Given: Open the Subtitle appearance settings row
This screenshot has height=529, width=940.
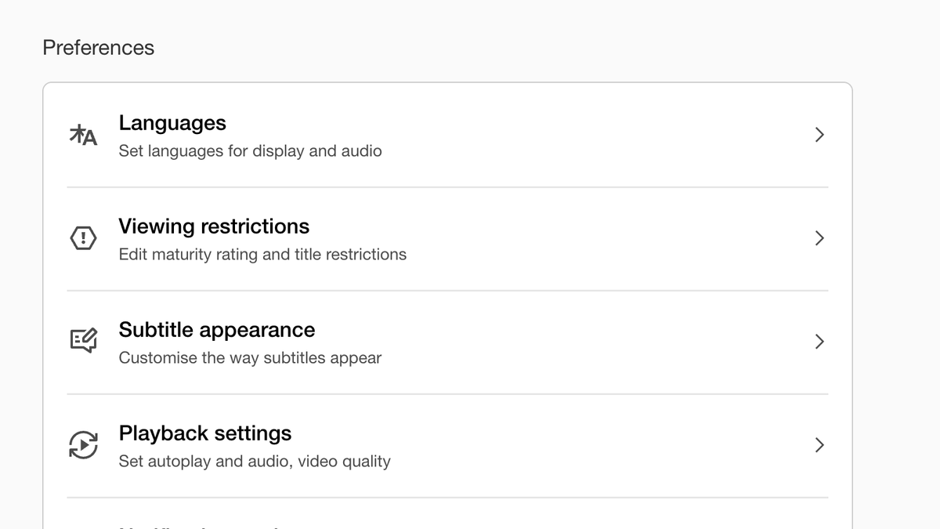Looking at the screenshot, I should (x=216, y=329).
